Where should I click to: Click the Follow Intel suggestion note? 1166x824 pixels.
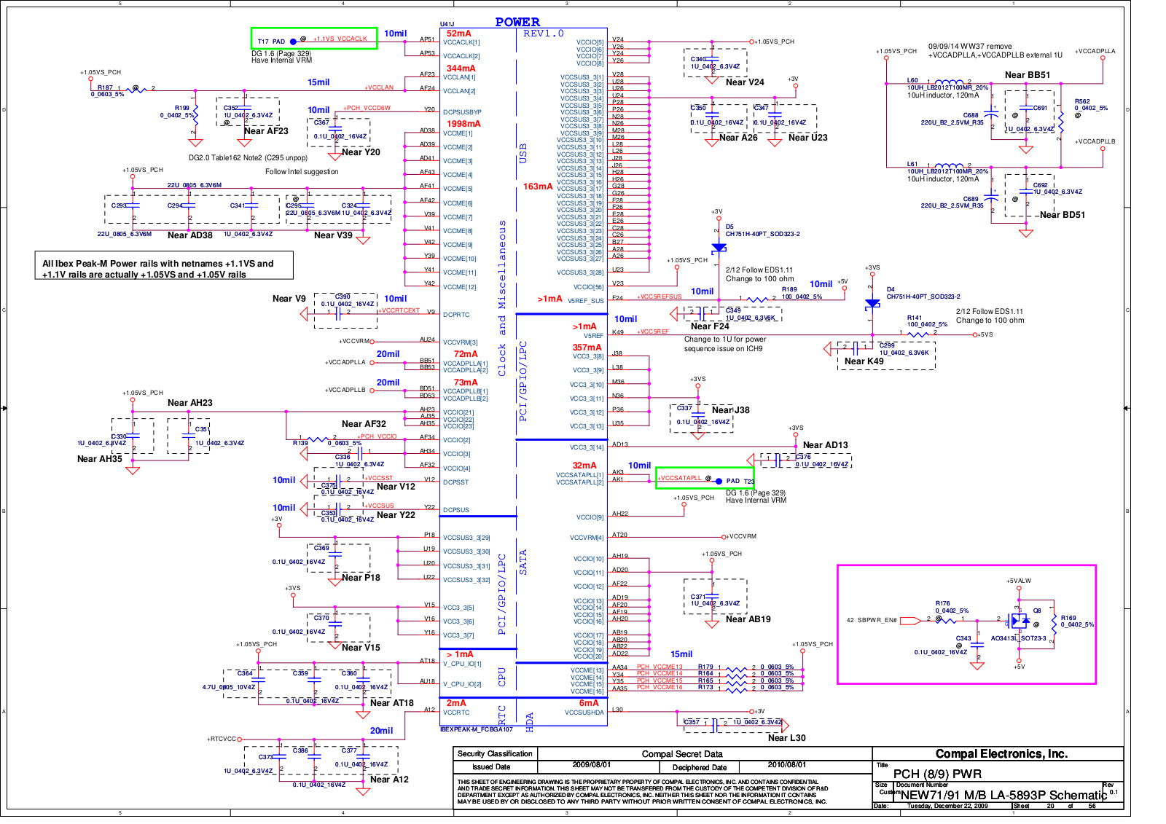coord(302,172)
